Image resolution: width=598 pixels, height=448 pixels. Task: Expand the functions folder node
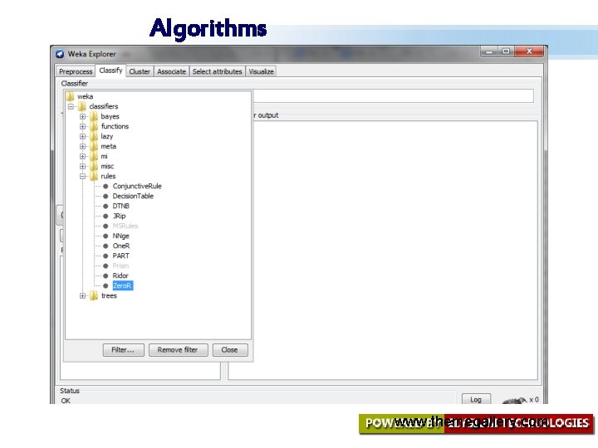click(83, 126)
